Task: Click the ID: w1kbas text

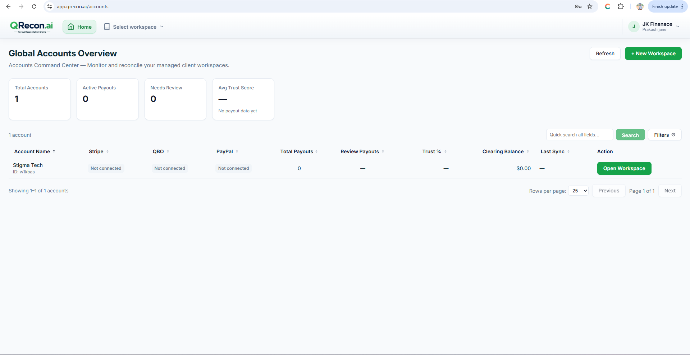Action: (24, 172)
